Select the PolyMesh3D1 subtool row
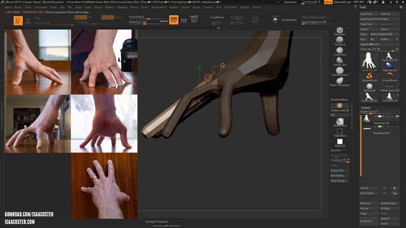Screen dimensions: 406x228 click(381, 130)
